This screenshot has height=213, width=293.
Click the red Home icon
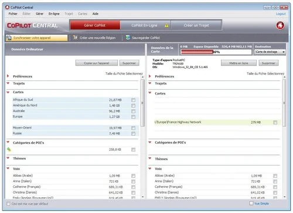pyautogui.click(x=280, y=25)
